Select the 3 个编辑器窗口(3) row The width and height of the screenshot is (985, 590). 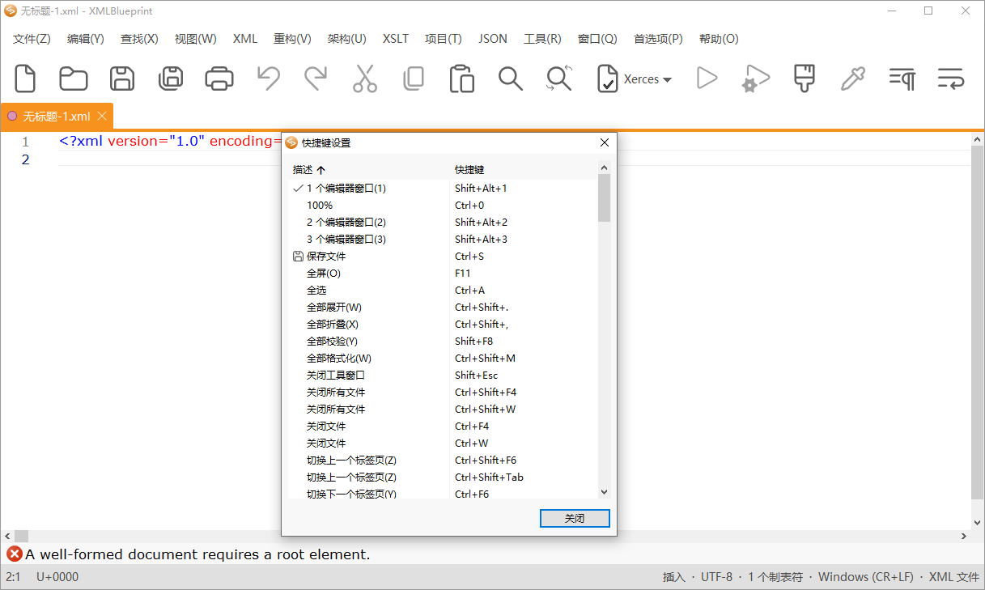point(443,239)
